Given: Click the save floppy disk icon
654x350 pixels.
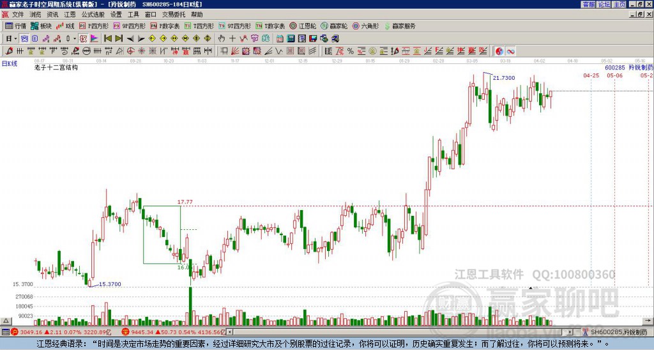Looking at the screenshot, I should coord(313,39).
